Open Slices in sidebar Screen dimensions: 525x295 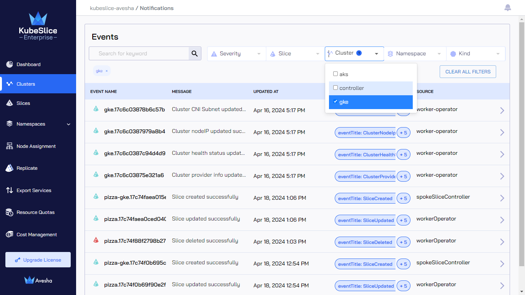pos(23,103)
